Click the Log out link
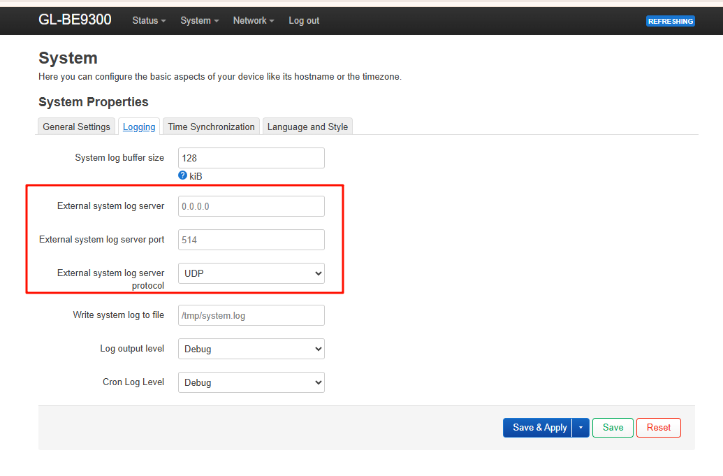The image size is (723, 476). coord(304,21)
